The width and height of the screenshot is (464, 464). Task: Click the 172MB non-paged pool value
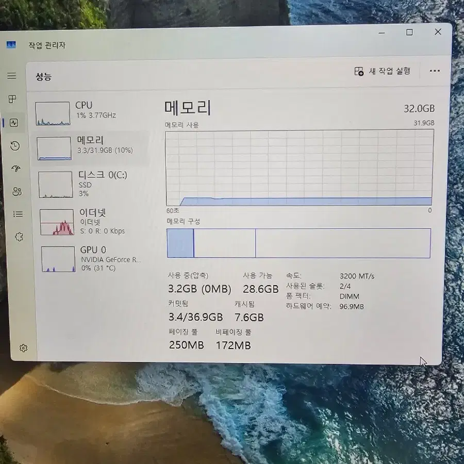234,345
